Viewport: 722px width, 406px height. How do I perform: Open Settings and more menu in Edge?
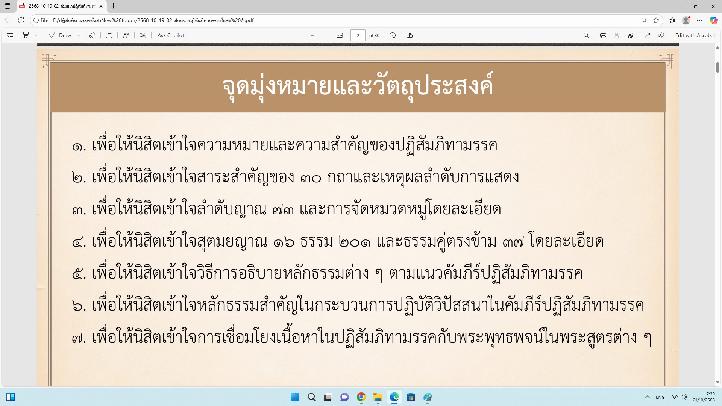699,20
